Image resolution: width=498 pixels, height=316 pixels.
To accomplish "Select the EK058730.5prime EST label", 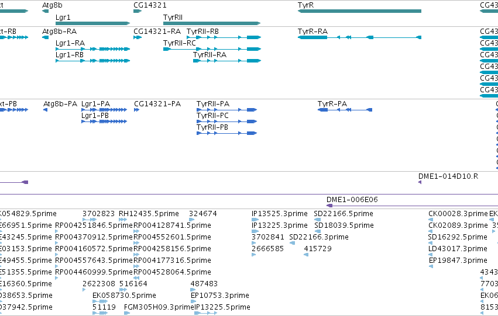I will tap(124, 296).
